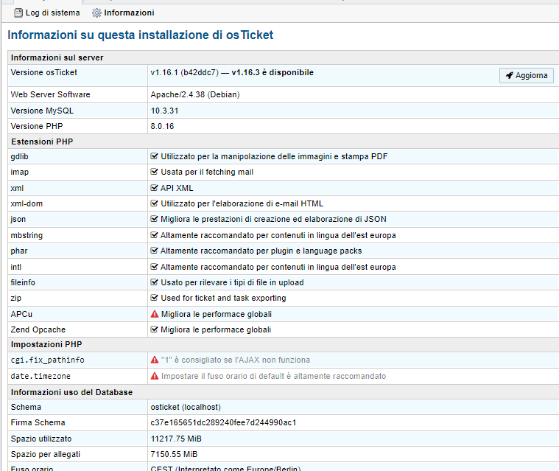
Task: Click the check icon in xml-dom row
Action: 154,203
